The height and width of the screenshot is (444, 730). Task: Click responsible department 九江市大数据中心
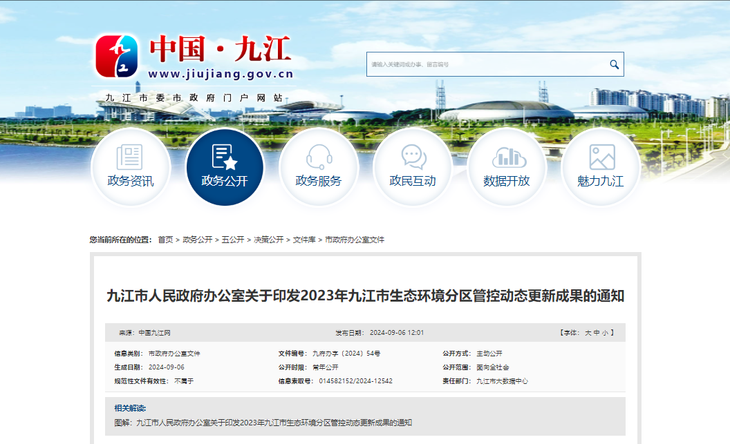tap(503, 381)
